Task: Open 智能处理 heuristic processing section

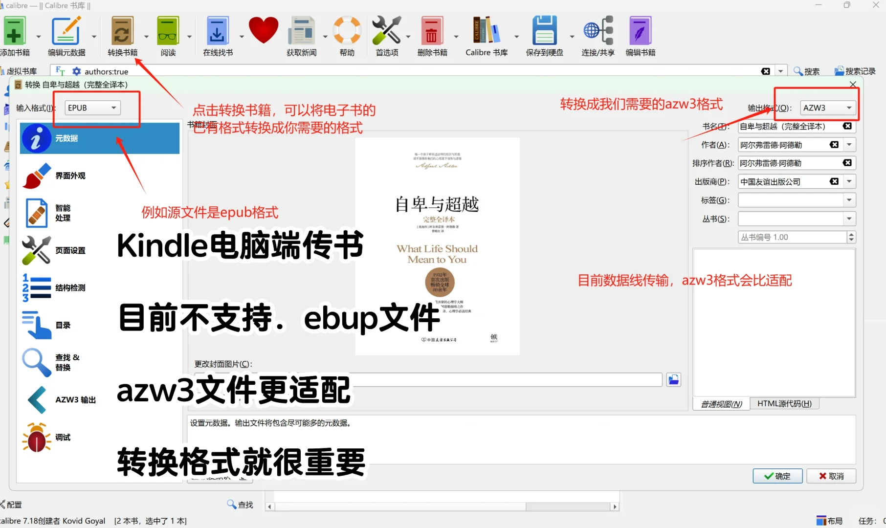Action: (x=100, y=213)
